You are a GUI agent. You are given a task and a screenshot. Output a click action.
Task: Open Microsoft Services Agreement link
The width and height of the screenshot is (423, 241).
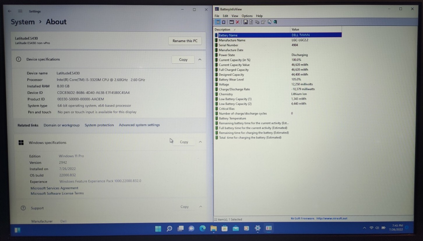click(54, 188)
